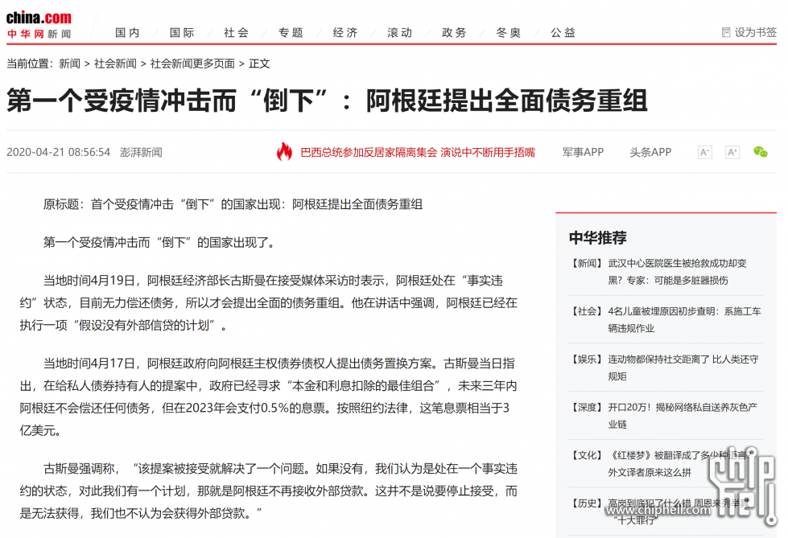Click the 【历史】 category tag
The image size is (788, 538).
coord(585,503)
